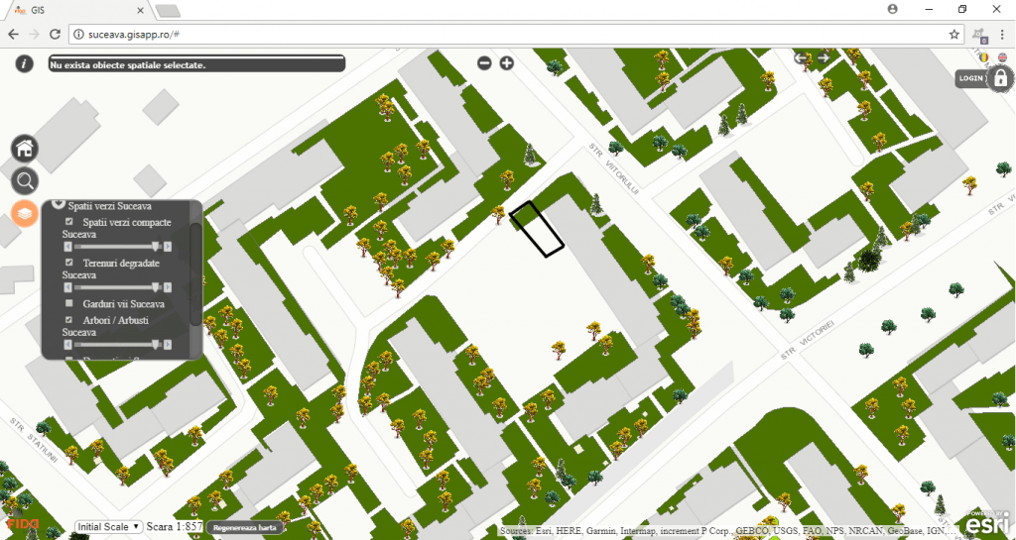Click Regenereaza harta button

pos(245,528)
